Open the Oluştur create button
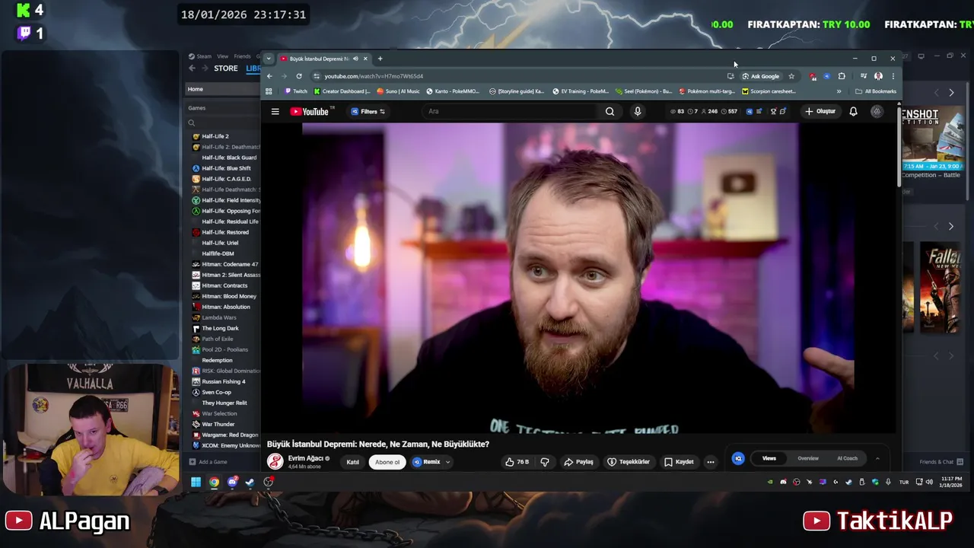 tap(820, 111)
